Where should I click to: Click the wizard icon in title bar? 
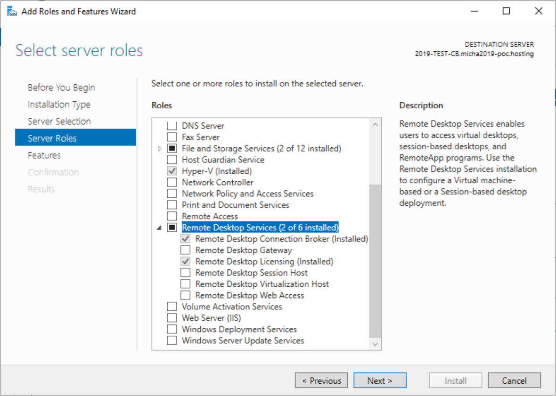click(12, 11)
